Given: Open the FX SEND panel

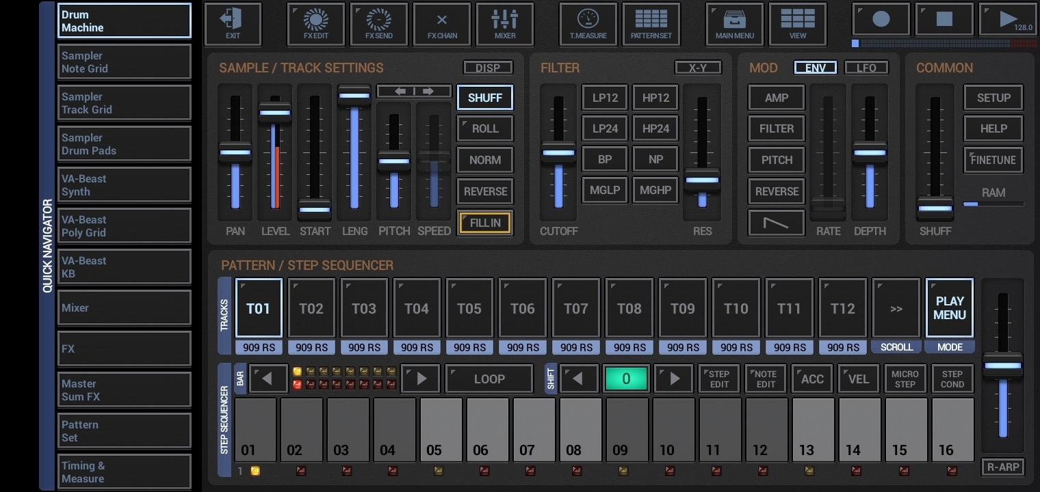Looking at the screenshot, I should tap(379, 24).
